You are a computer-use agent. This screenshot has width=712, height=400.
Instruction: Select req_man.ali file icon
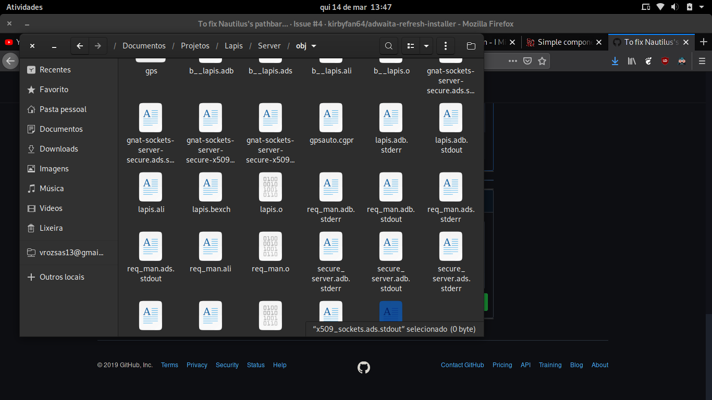click(x=211, y=246)
